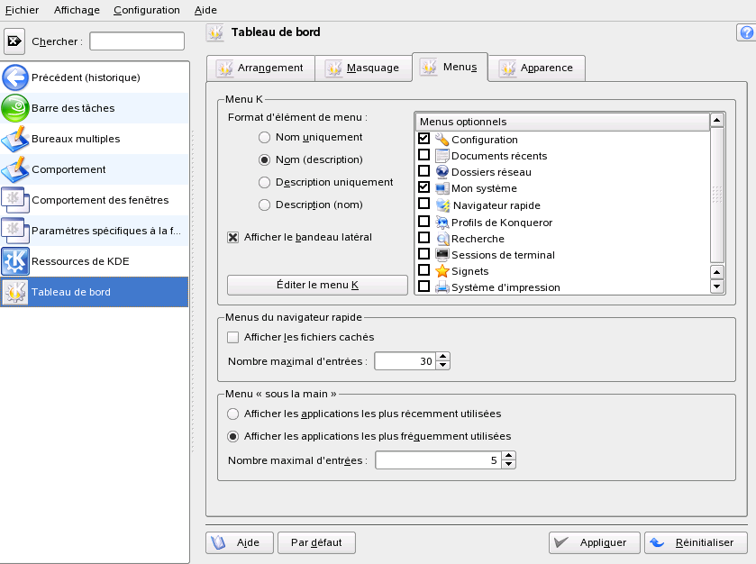Click the Menus optionnels column header
756x564 pixels.
click(562, 122)
